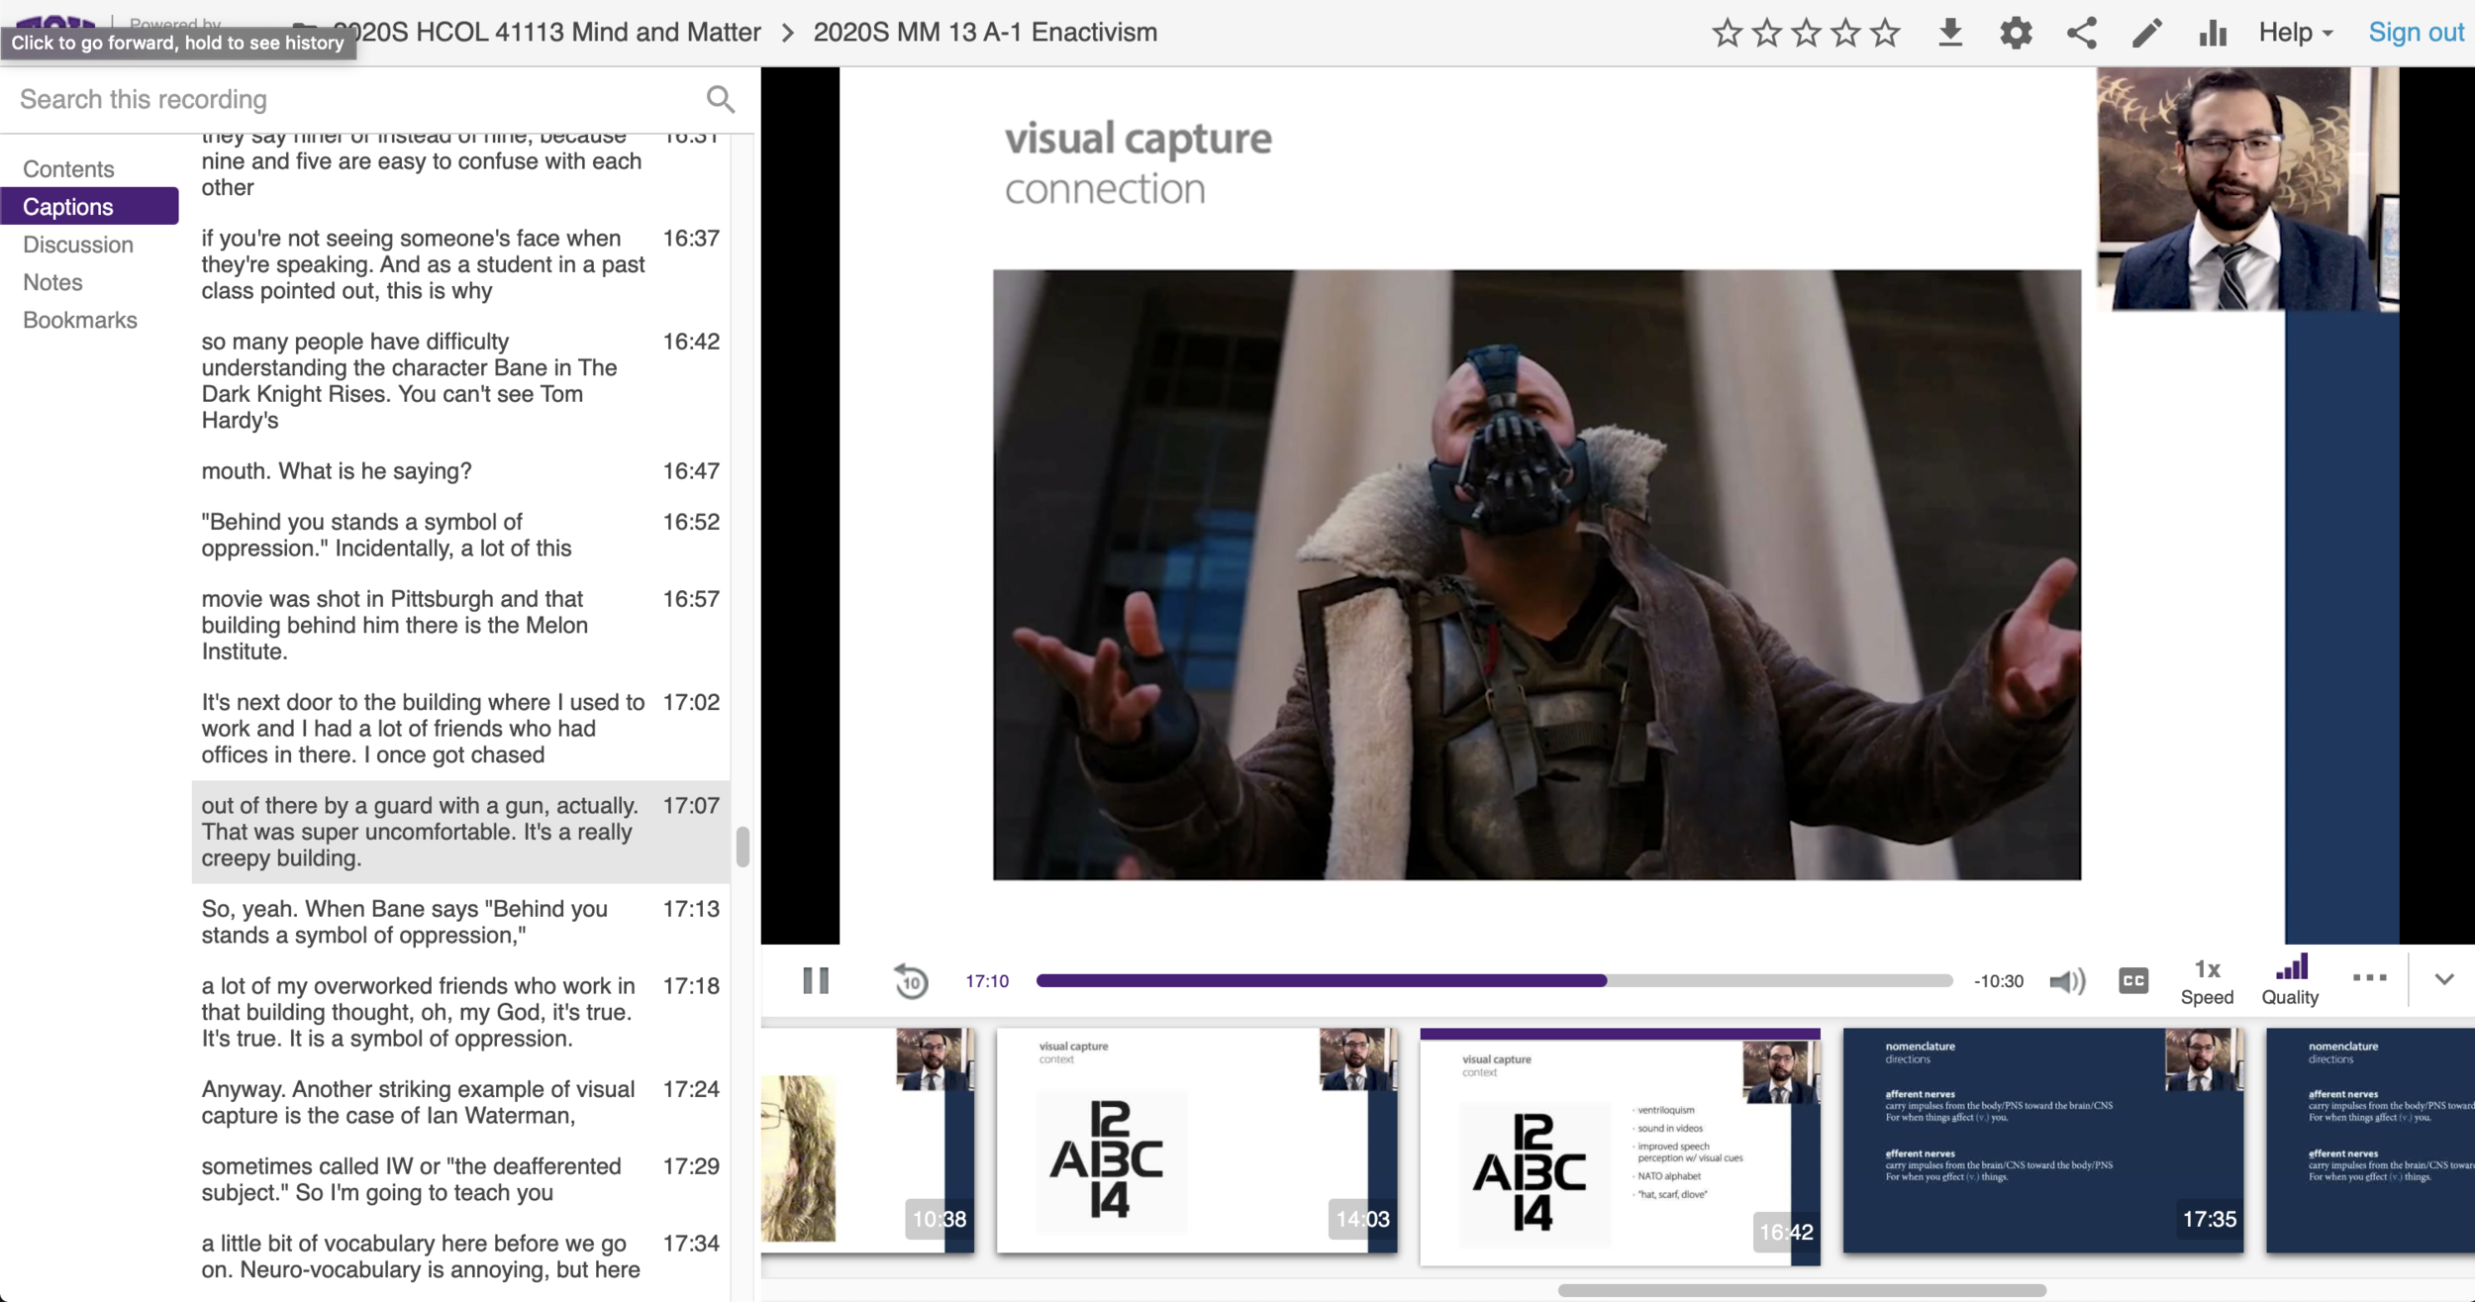Open the Contents tab
This screenshot has width=2475, height=1302.
(68, 169)
